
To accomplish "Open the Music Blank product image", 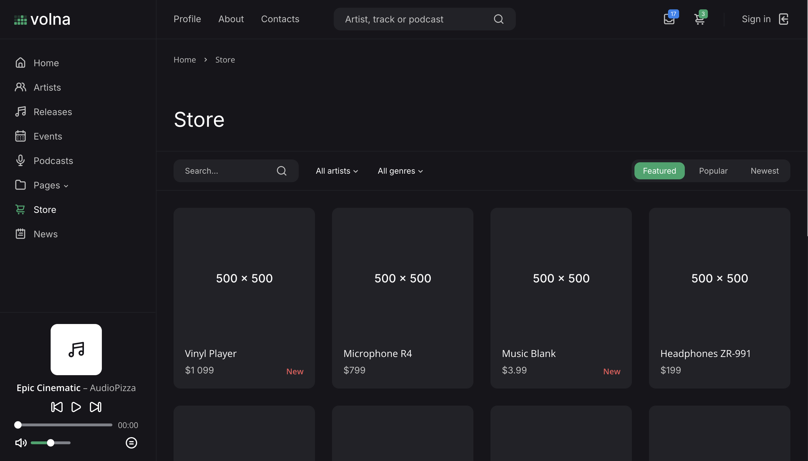I will coord(561,278).
